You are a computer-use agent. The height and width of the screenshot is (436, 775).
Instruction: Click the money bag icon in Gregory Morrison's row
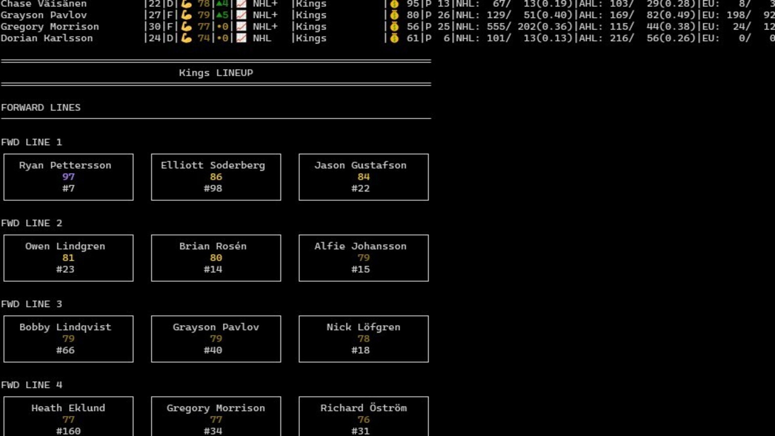tap(394, 27)
